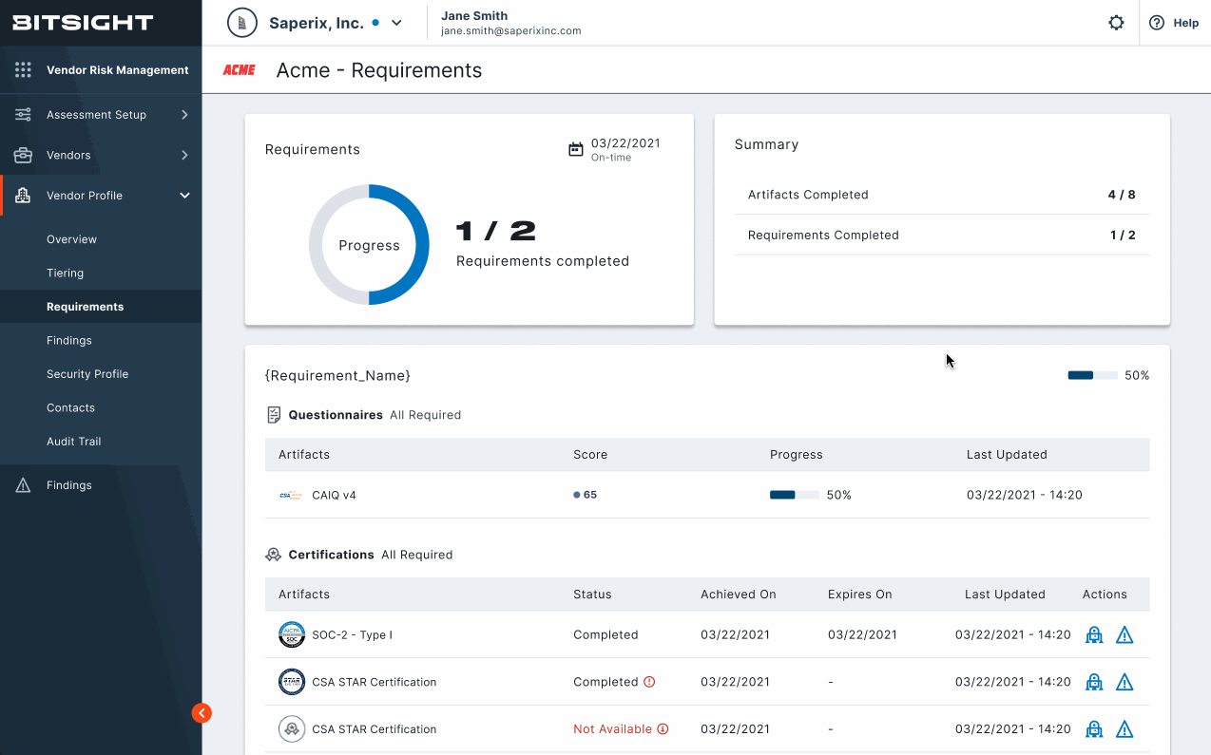
Task: Click the Progress donut chart
Action: coord(369,245)
